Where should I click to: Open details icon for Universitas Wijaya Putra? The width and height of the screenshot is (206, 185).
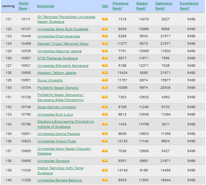tap(105, 141)
